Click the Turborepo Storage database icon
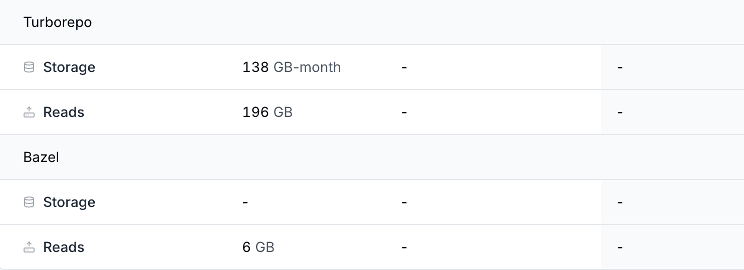 pos(29,67)
